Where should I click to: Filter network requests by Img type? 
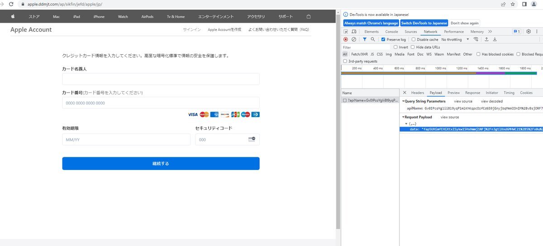click(x=389, y=54)
